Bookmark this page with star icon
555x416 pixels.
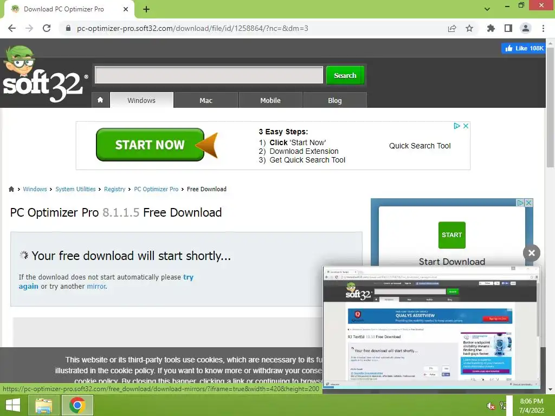pos(469,28)
